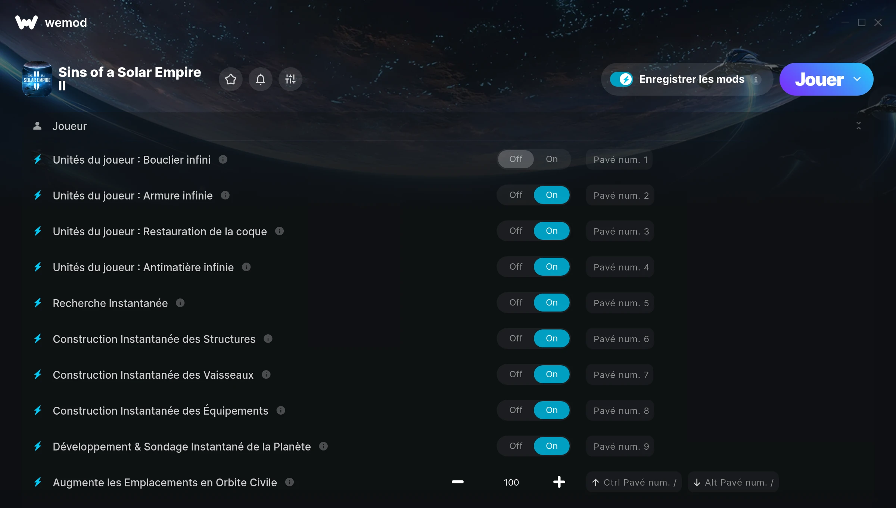This screenshot has width=896, height=508.
Task: Expand the Jouer button dropdown arrow
Action: (857, 79)
